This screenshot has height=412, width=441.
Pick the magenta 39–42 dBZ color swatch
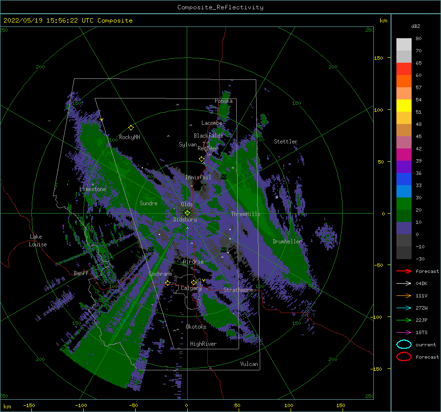tap(404, 155)
